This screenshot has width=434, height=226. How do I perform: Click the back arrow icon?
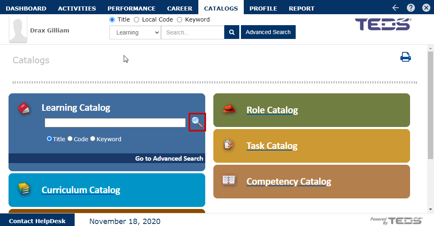tap(395, 8)
